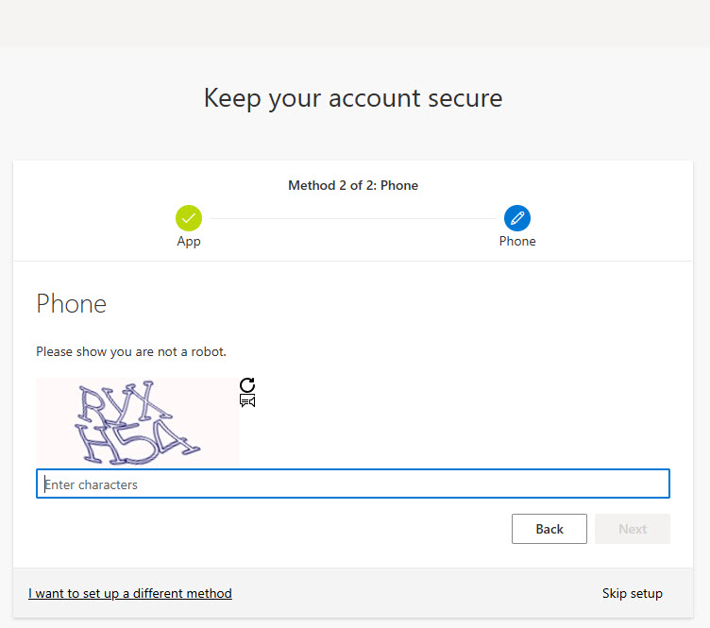
Task: Refresh the captcha image
Action: click(x=247, y=384)
